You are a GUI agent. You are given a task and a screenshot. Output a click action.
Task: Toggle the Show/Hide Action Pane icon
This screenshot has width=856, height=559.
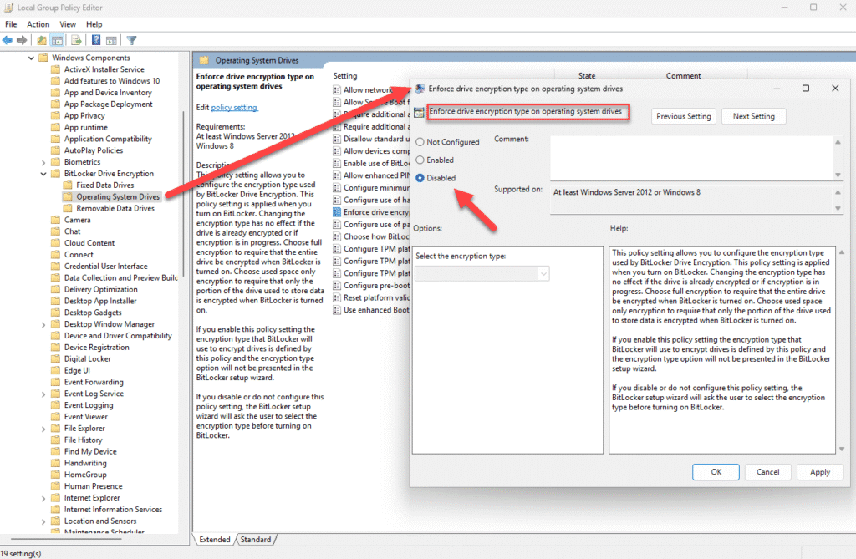[x=111, y=40]
